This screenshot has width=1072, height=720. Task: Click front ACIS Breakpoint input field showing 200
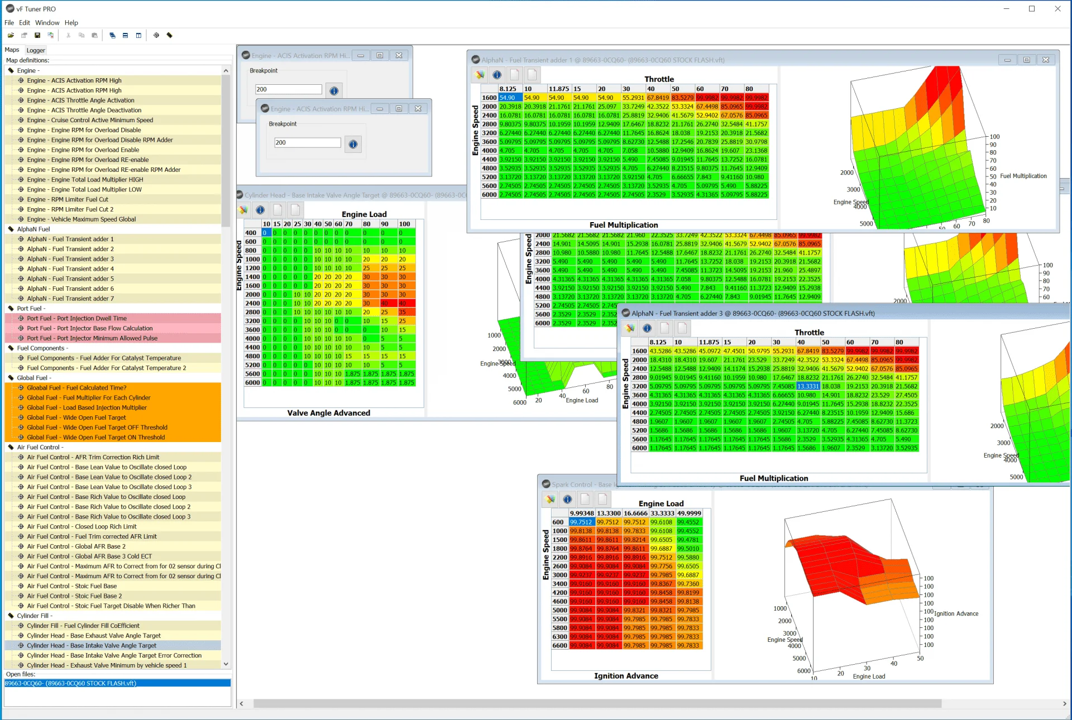pyautogui.click(x=307, y=143)
